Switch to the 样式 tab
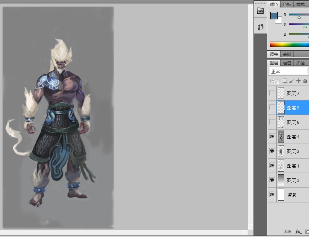Screen dimensions: 309x237 [x=300, y=4]
